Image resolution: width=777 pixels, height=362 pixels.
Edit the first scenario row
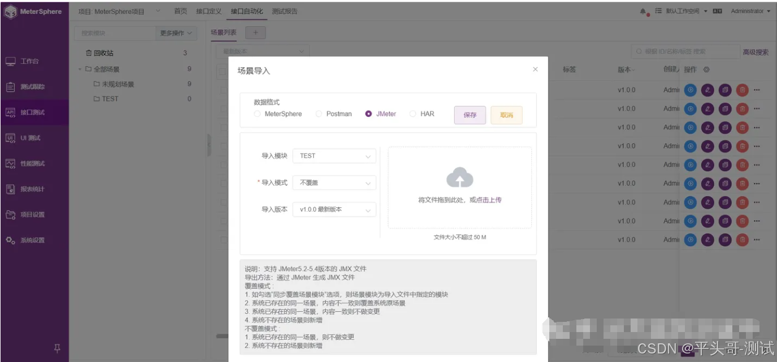707,90
